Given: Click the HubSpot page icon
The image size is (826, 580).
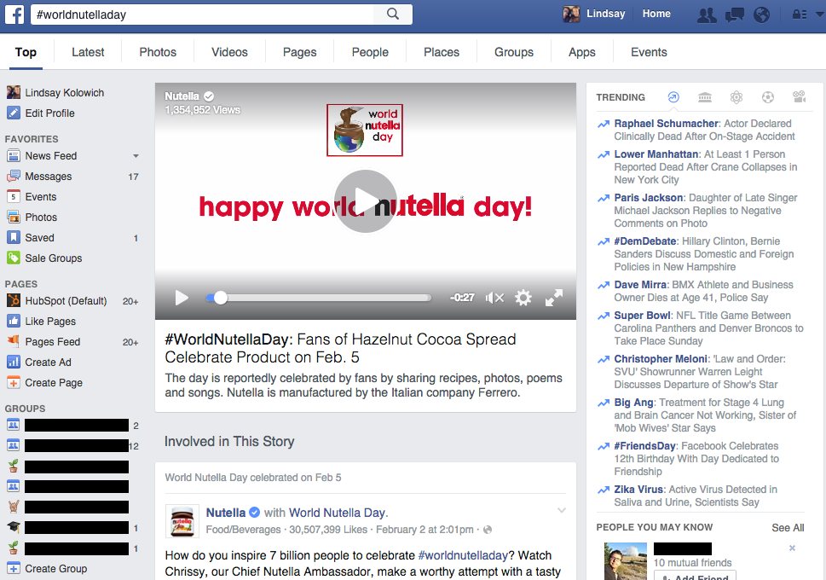Looking at the screenshot, I should click(13, 300).
